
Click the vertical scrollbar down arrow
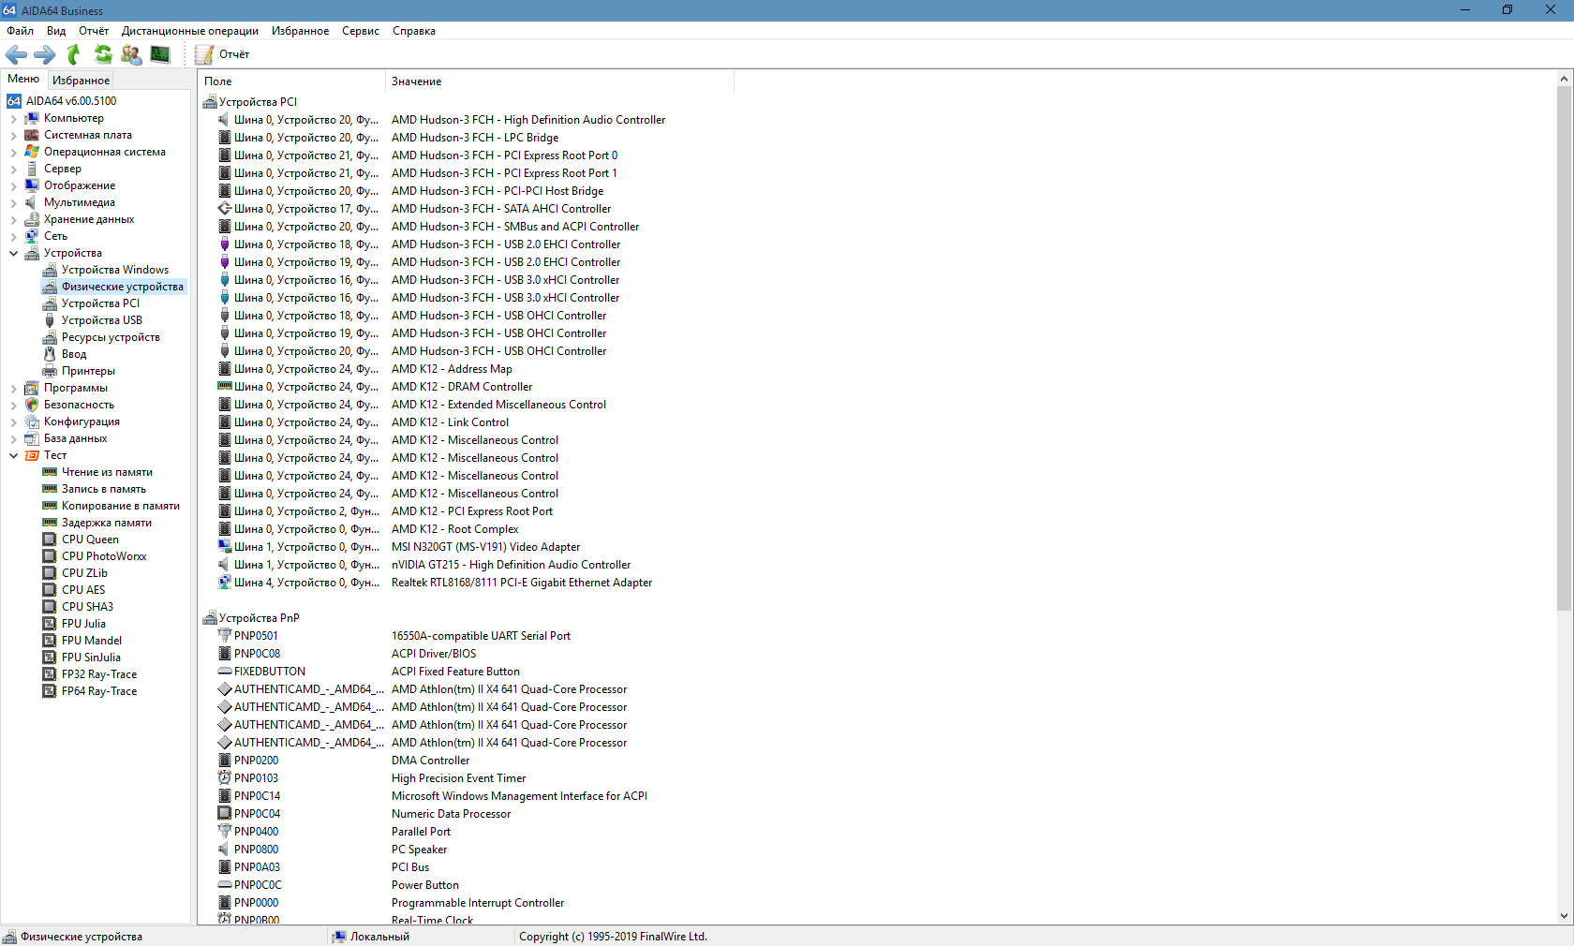point(1564,916)
